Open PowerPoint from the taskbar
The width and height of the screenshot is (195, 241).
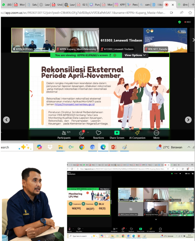tap(114, 147)
